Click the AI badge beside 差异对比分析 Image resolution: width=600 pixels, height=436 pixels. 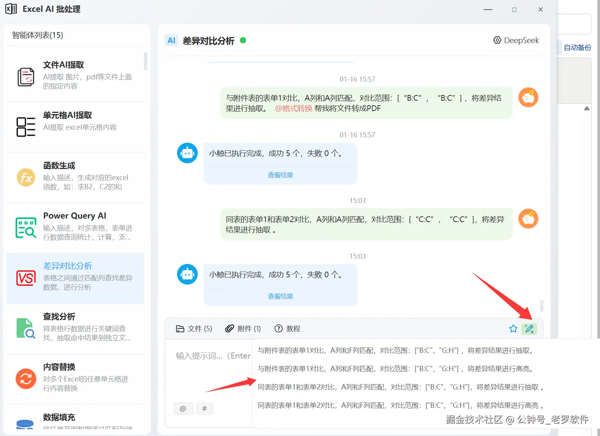coord(171,40)
